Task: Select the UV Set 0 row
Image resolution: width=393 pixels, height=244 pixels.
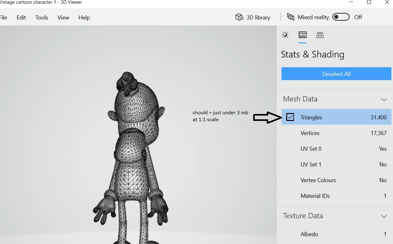Action: point(336,149)
